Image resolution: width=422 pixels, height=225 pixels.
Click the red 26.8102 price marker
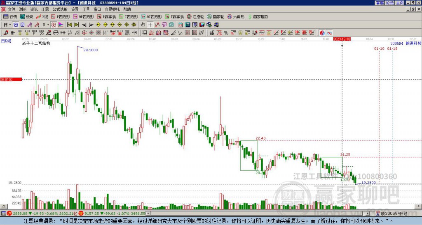coord(11,80)
